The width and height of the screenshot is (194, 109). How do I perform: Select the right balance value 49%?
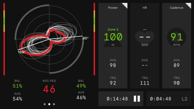(81, 86)
